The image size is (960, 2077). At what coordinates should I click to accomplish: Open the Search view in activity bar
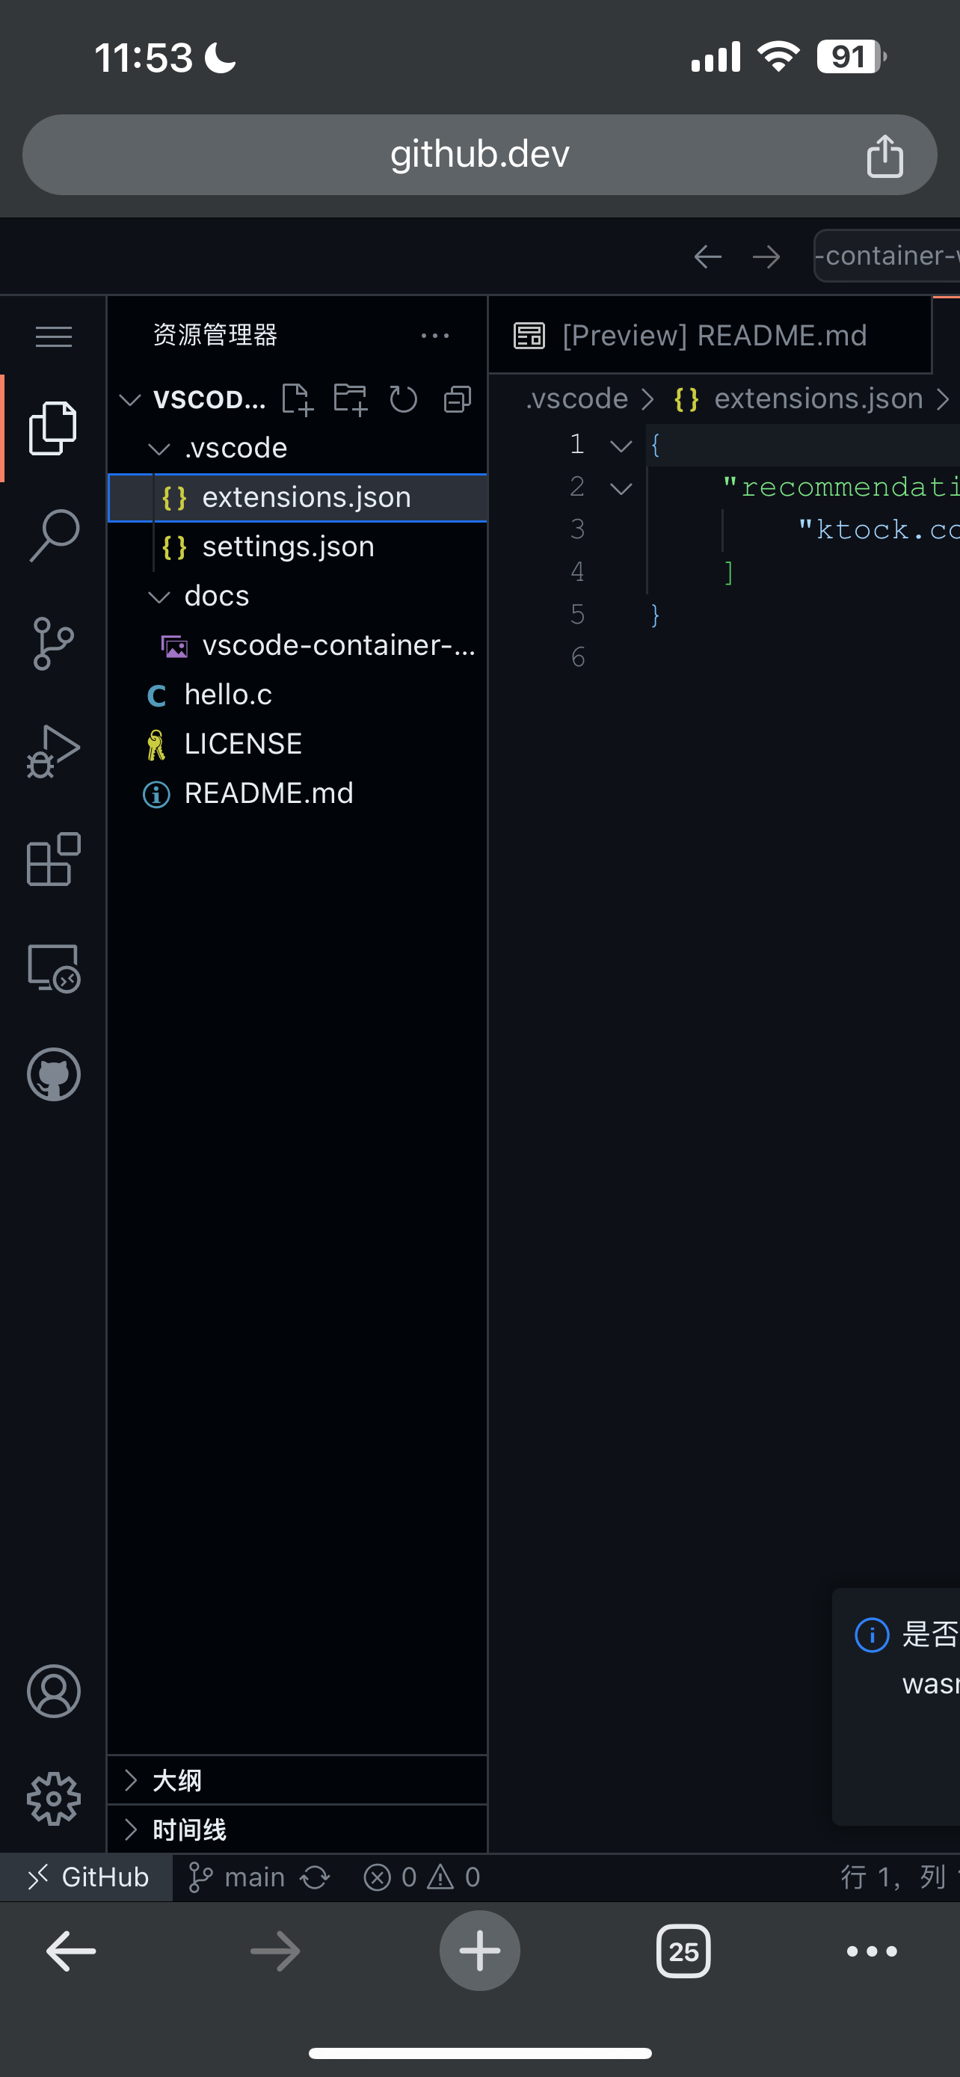pos(54,535)
